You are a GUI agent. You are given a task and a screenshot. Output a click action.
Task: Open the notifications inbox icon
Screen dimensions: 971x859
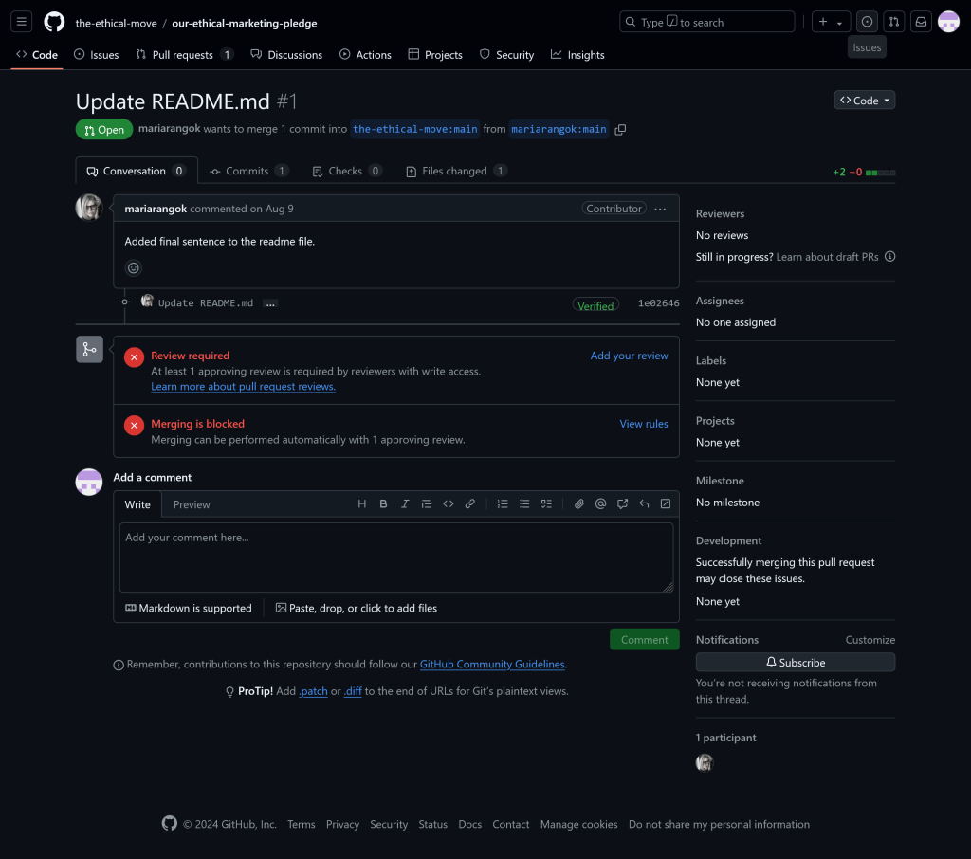(920, 22)
